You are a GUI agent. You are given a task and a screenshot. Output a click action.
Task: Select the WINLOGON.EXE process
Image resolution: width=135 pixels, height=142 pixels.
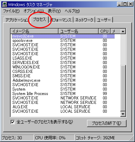coord(26,67)
